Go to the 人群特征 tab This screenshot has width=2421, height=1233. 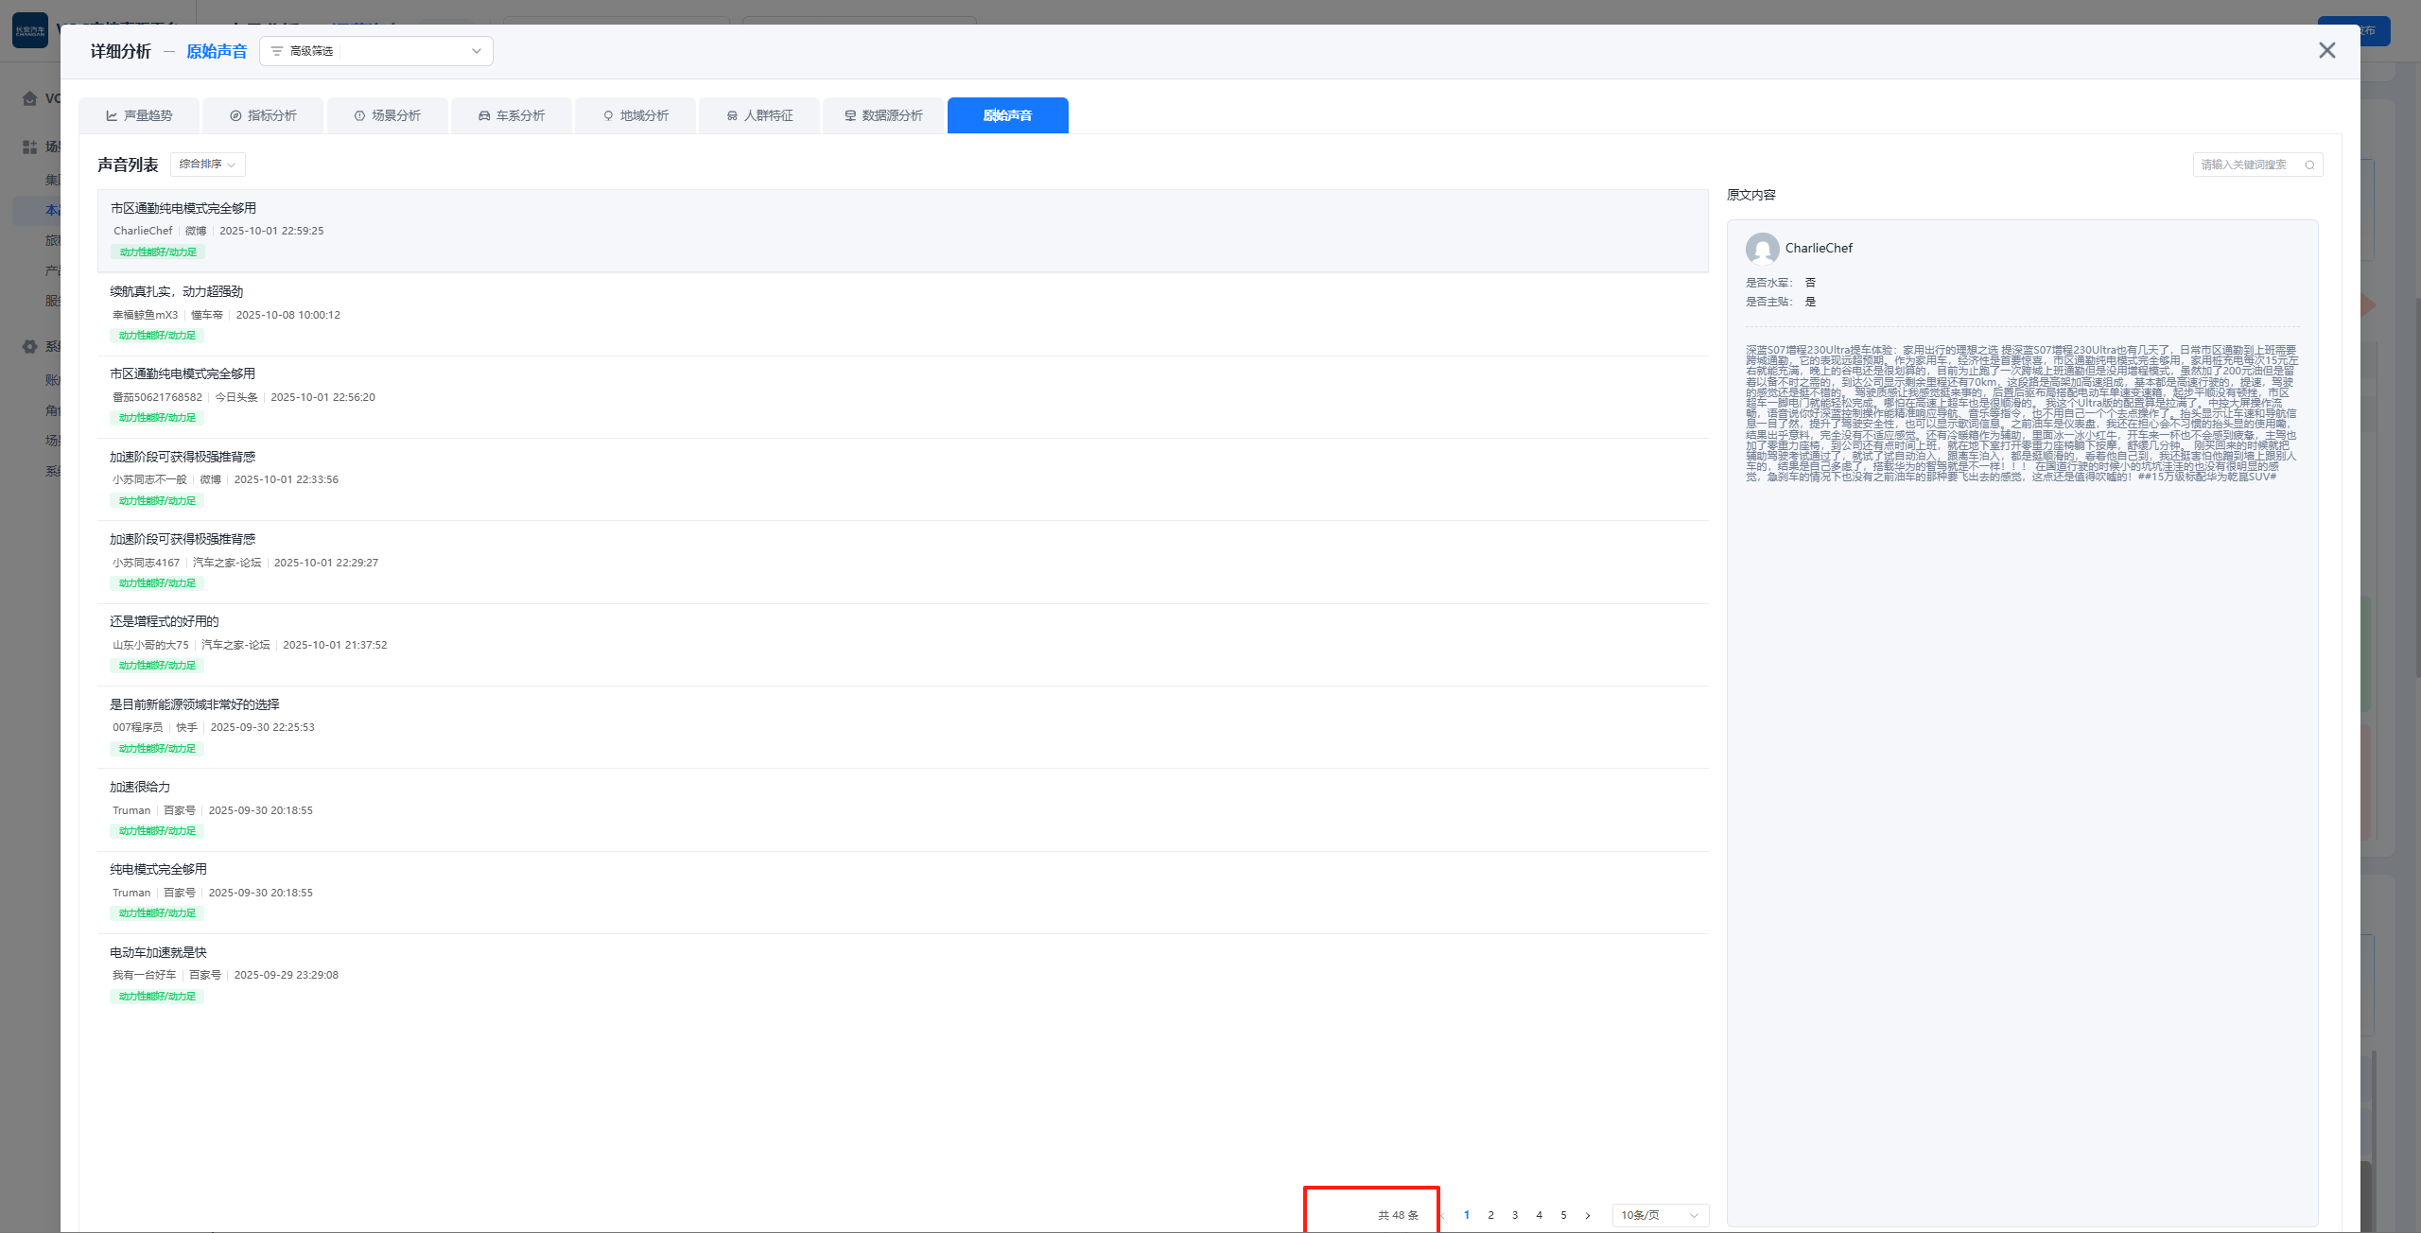pyautogui.click(x=759, y=115)
